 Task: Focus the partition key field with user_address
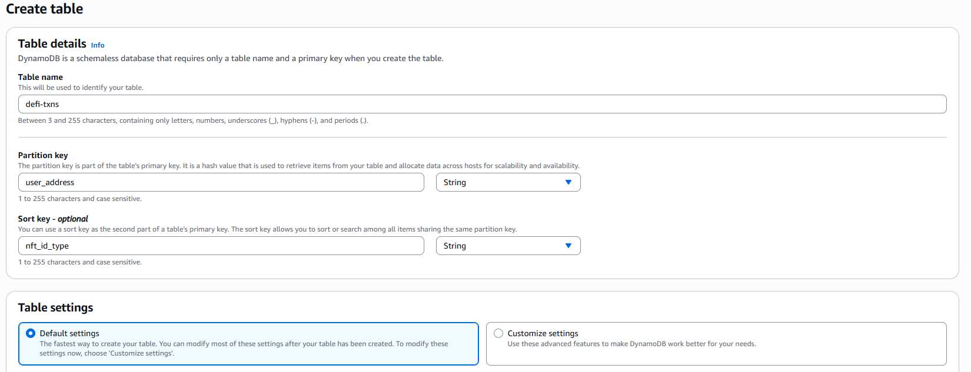point(221,182)
